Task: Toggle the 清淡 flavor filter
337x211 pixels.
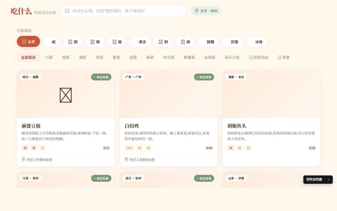Action: 140,42
